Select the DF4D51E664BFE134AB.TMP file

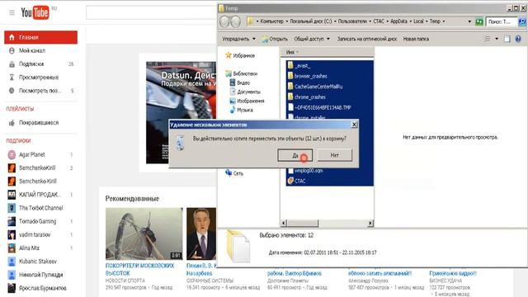point(319,107)
